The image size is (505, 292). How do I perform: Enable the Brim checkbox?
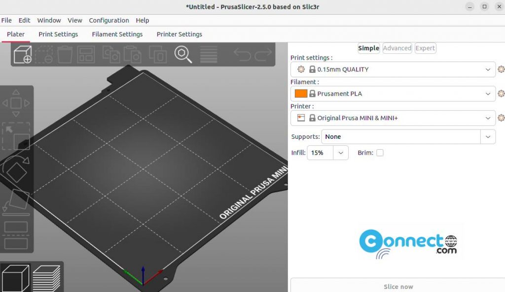coord(380,153)
